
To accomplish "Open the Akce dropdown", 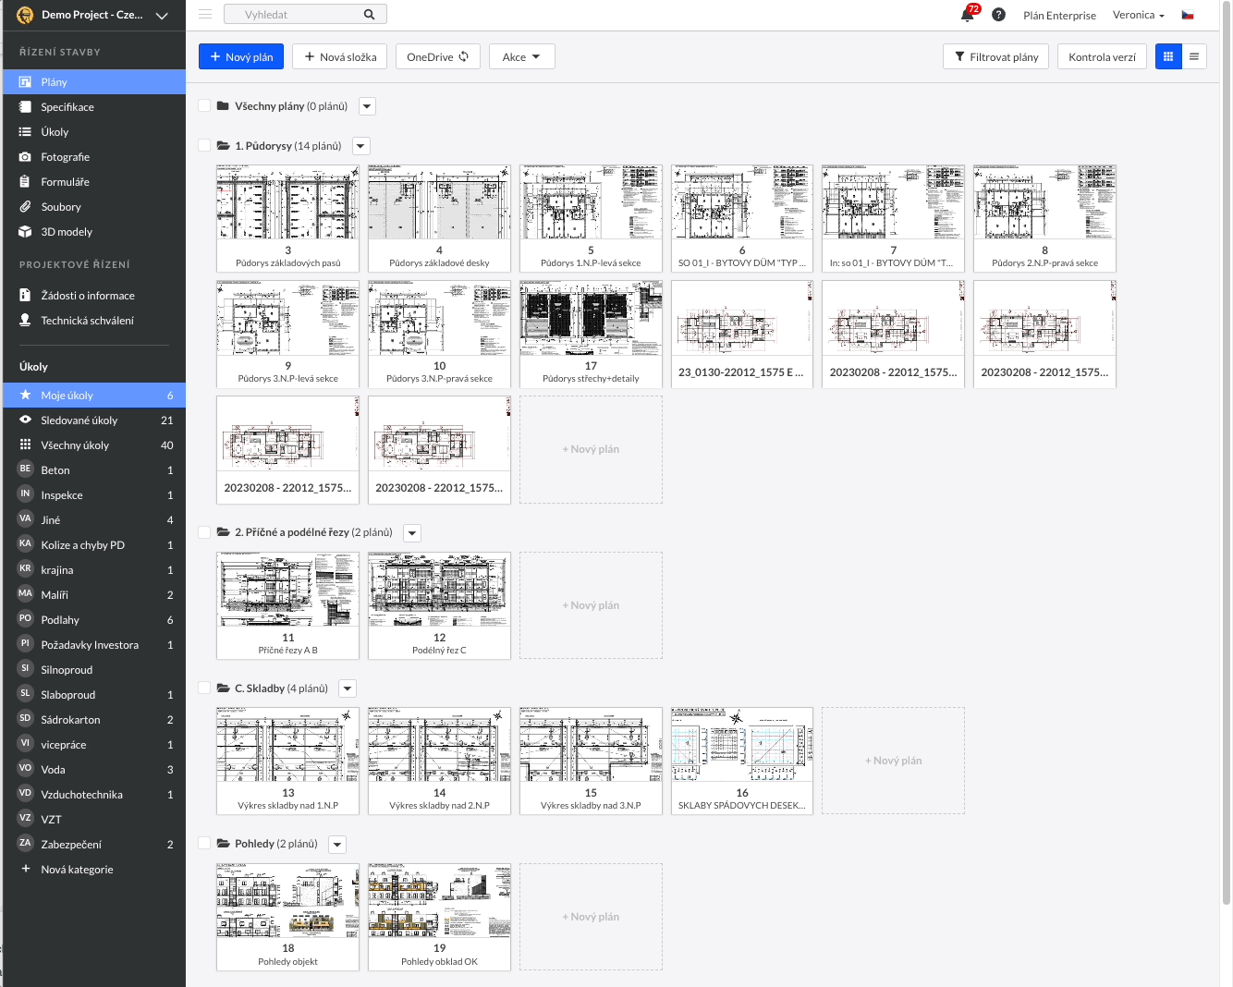I will pos(521,56).
